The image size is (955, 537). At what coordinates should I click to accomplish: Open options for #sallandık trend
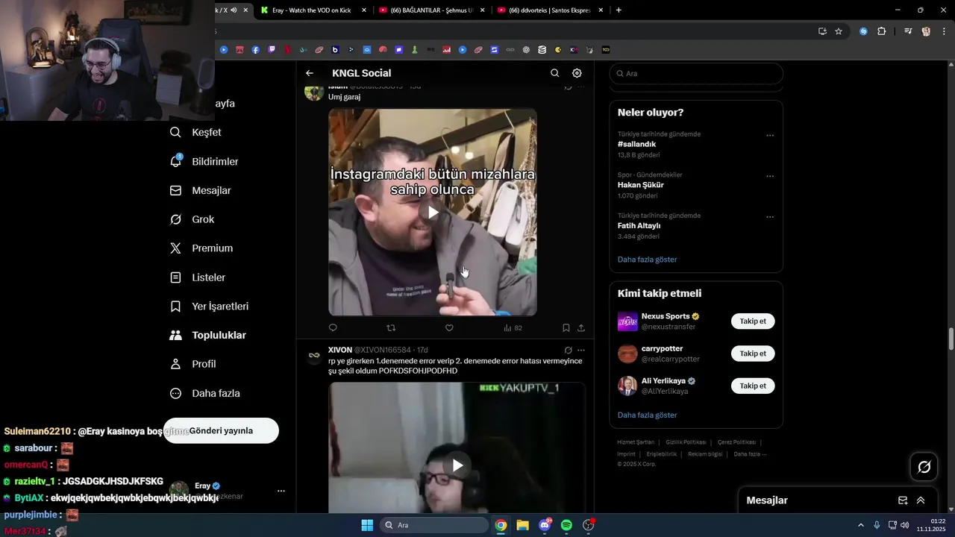770,136
